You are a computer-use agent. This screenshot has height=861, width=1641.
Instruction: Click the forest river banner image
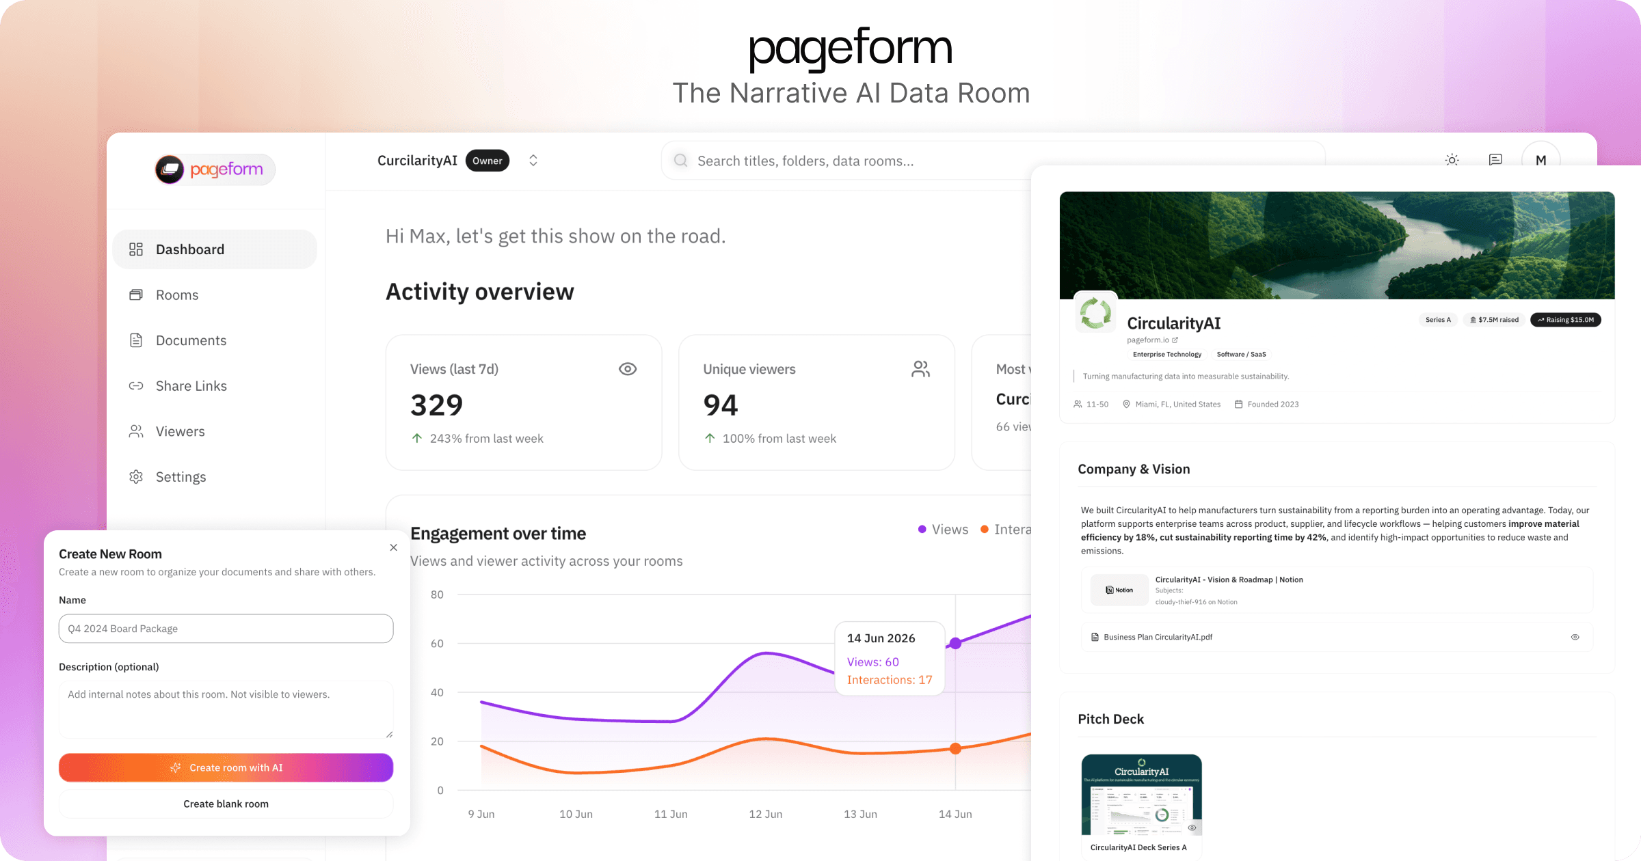click(x=1337, y=245)
